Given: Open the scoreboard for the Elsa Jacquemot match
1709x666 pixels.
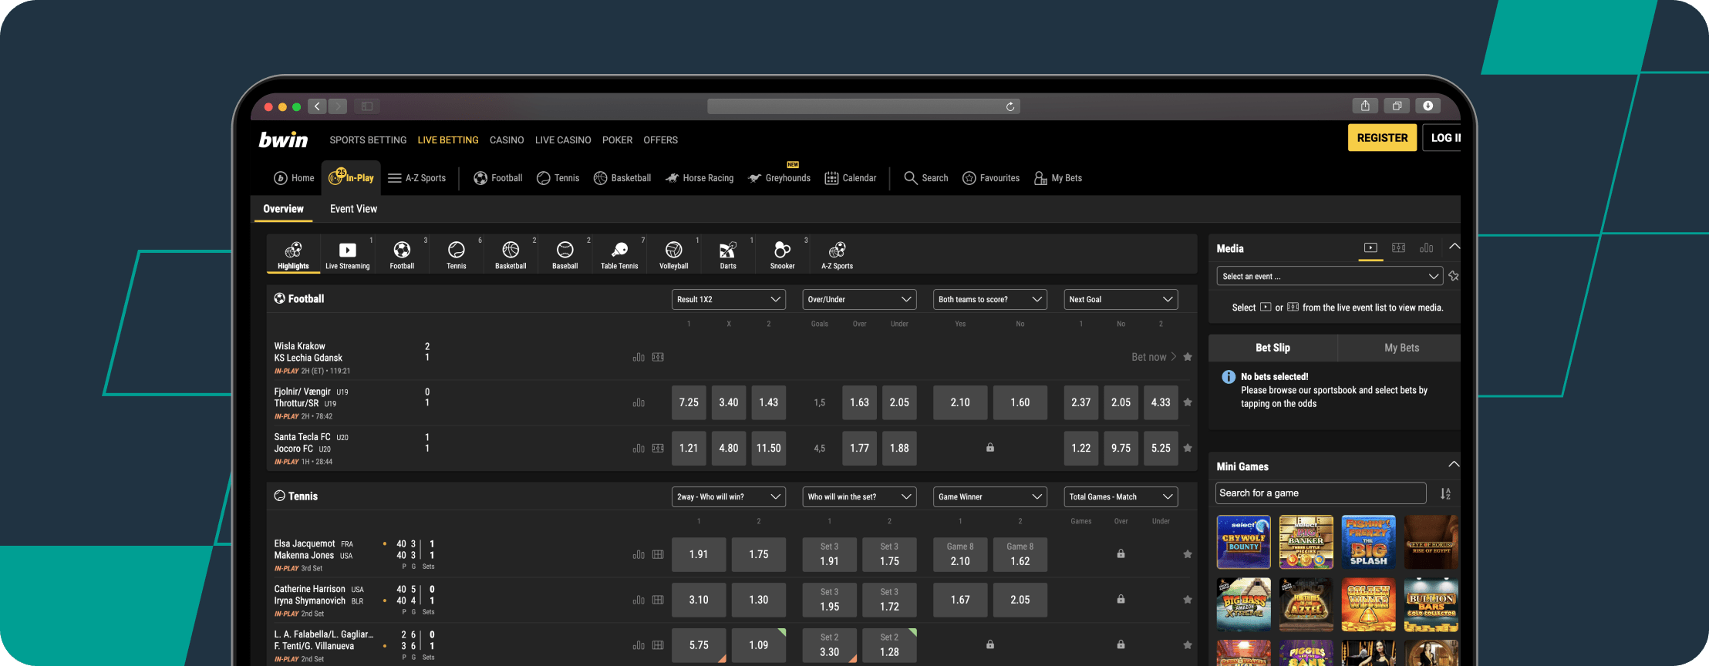Looking at the screenshot, I should [658, 554].
